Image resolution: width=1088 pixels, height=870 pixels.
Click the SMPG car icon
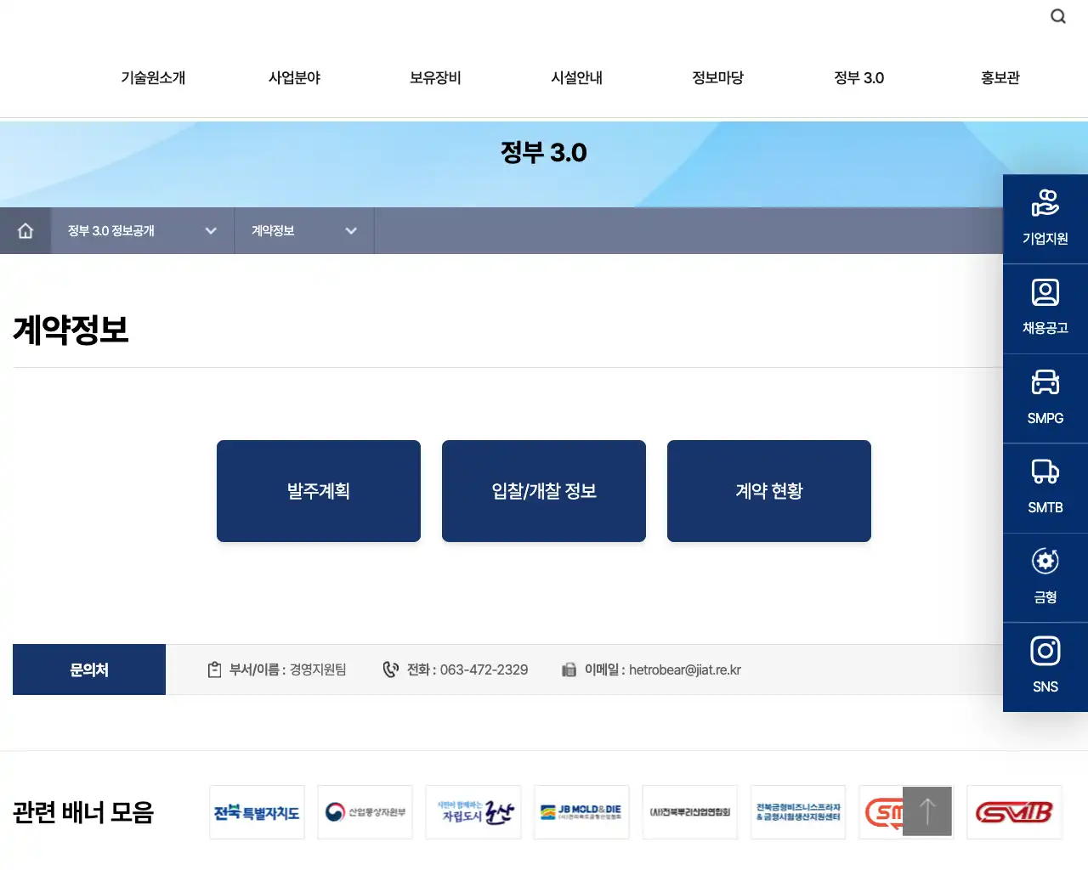pyautogui.click(x=1045, y=397)
